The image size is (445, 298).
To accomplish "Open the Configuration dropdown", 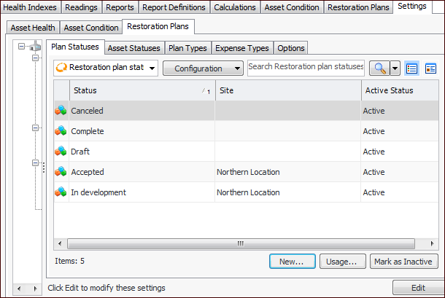I will tap(203, 68).
